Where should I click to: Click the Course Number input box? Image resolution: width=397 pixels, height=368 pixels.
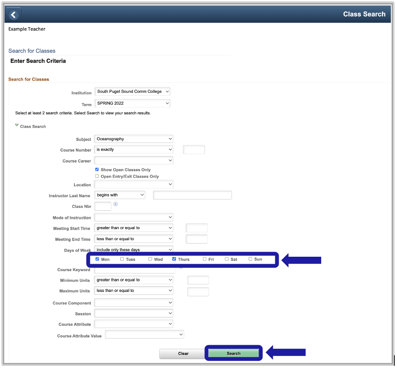(194, 150)
